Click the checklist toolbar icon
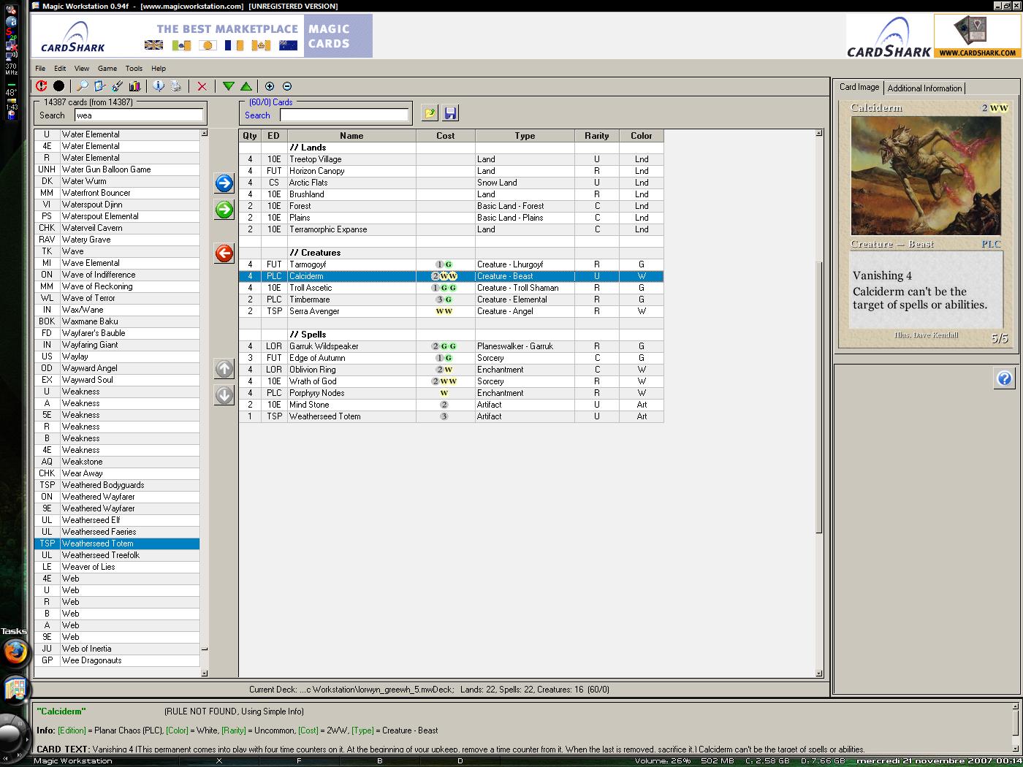Image resolution: width=1023 pixels, height=767 pixels. click(x=100, y=86)
